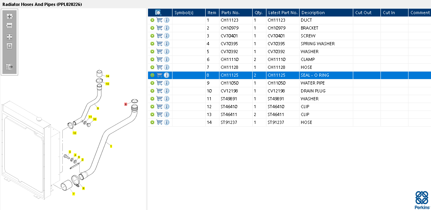The width and height of the screenshot is (431, 210).
Task: Show info for SCREW CV70401
Action: click(x=167, y=36)
